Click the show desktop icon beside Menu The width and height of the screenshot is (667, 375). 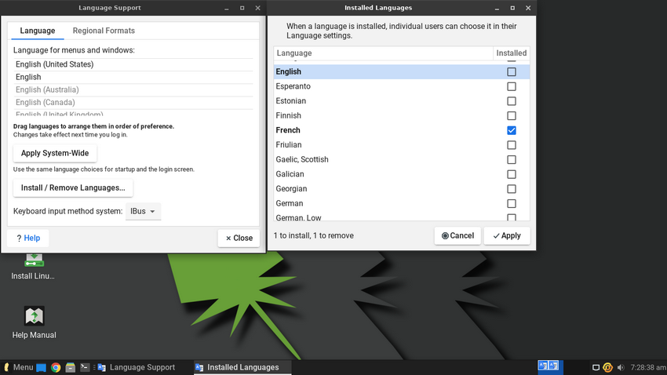tap(42, 367)
